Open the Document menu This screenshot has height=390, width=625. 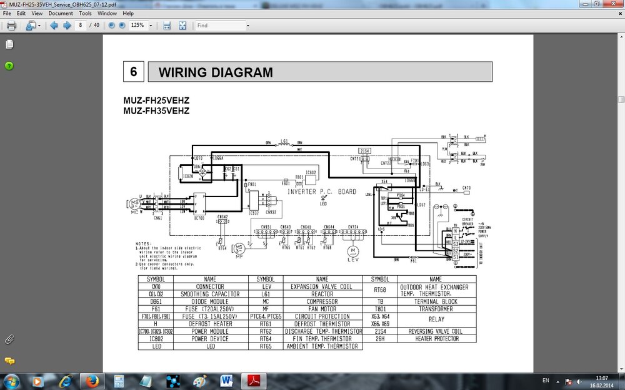pos(61,13)
